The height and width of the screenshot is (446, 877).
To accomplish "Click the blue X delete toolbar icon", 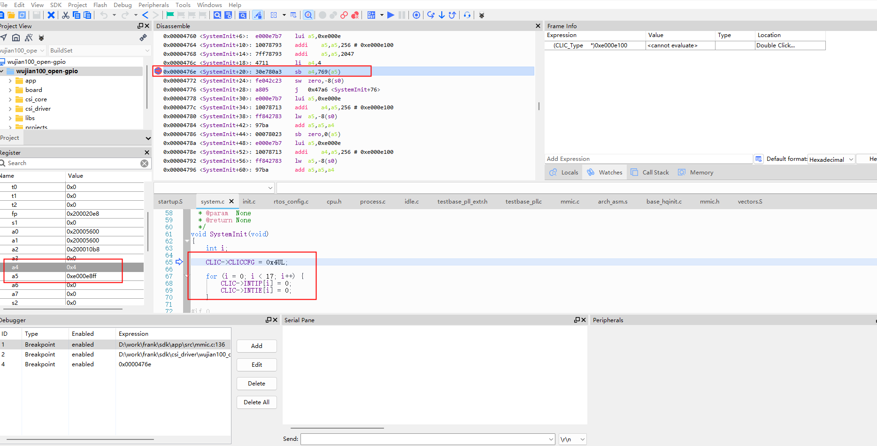I will tap(51, 15).
